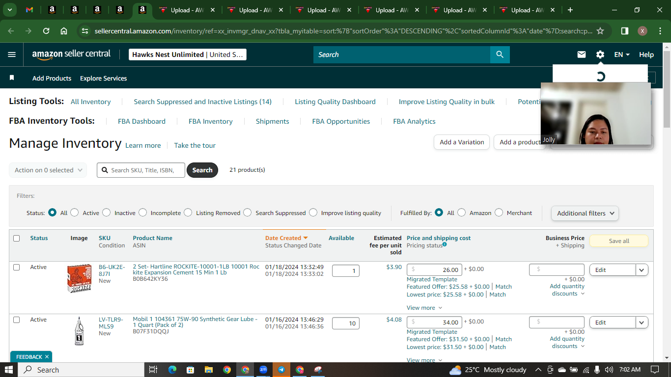
Task: Open the Windows Start menu
Action: tap(10, 370)
